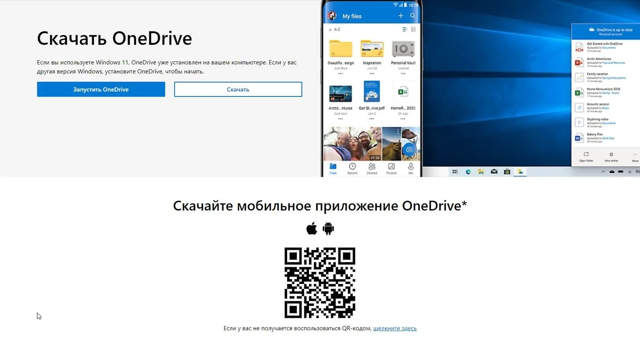This screenshot has width=640, height=360.
Task: Click the OneDrive mobile QR code
Action: (x=320, y=283)
